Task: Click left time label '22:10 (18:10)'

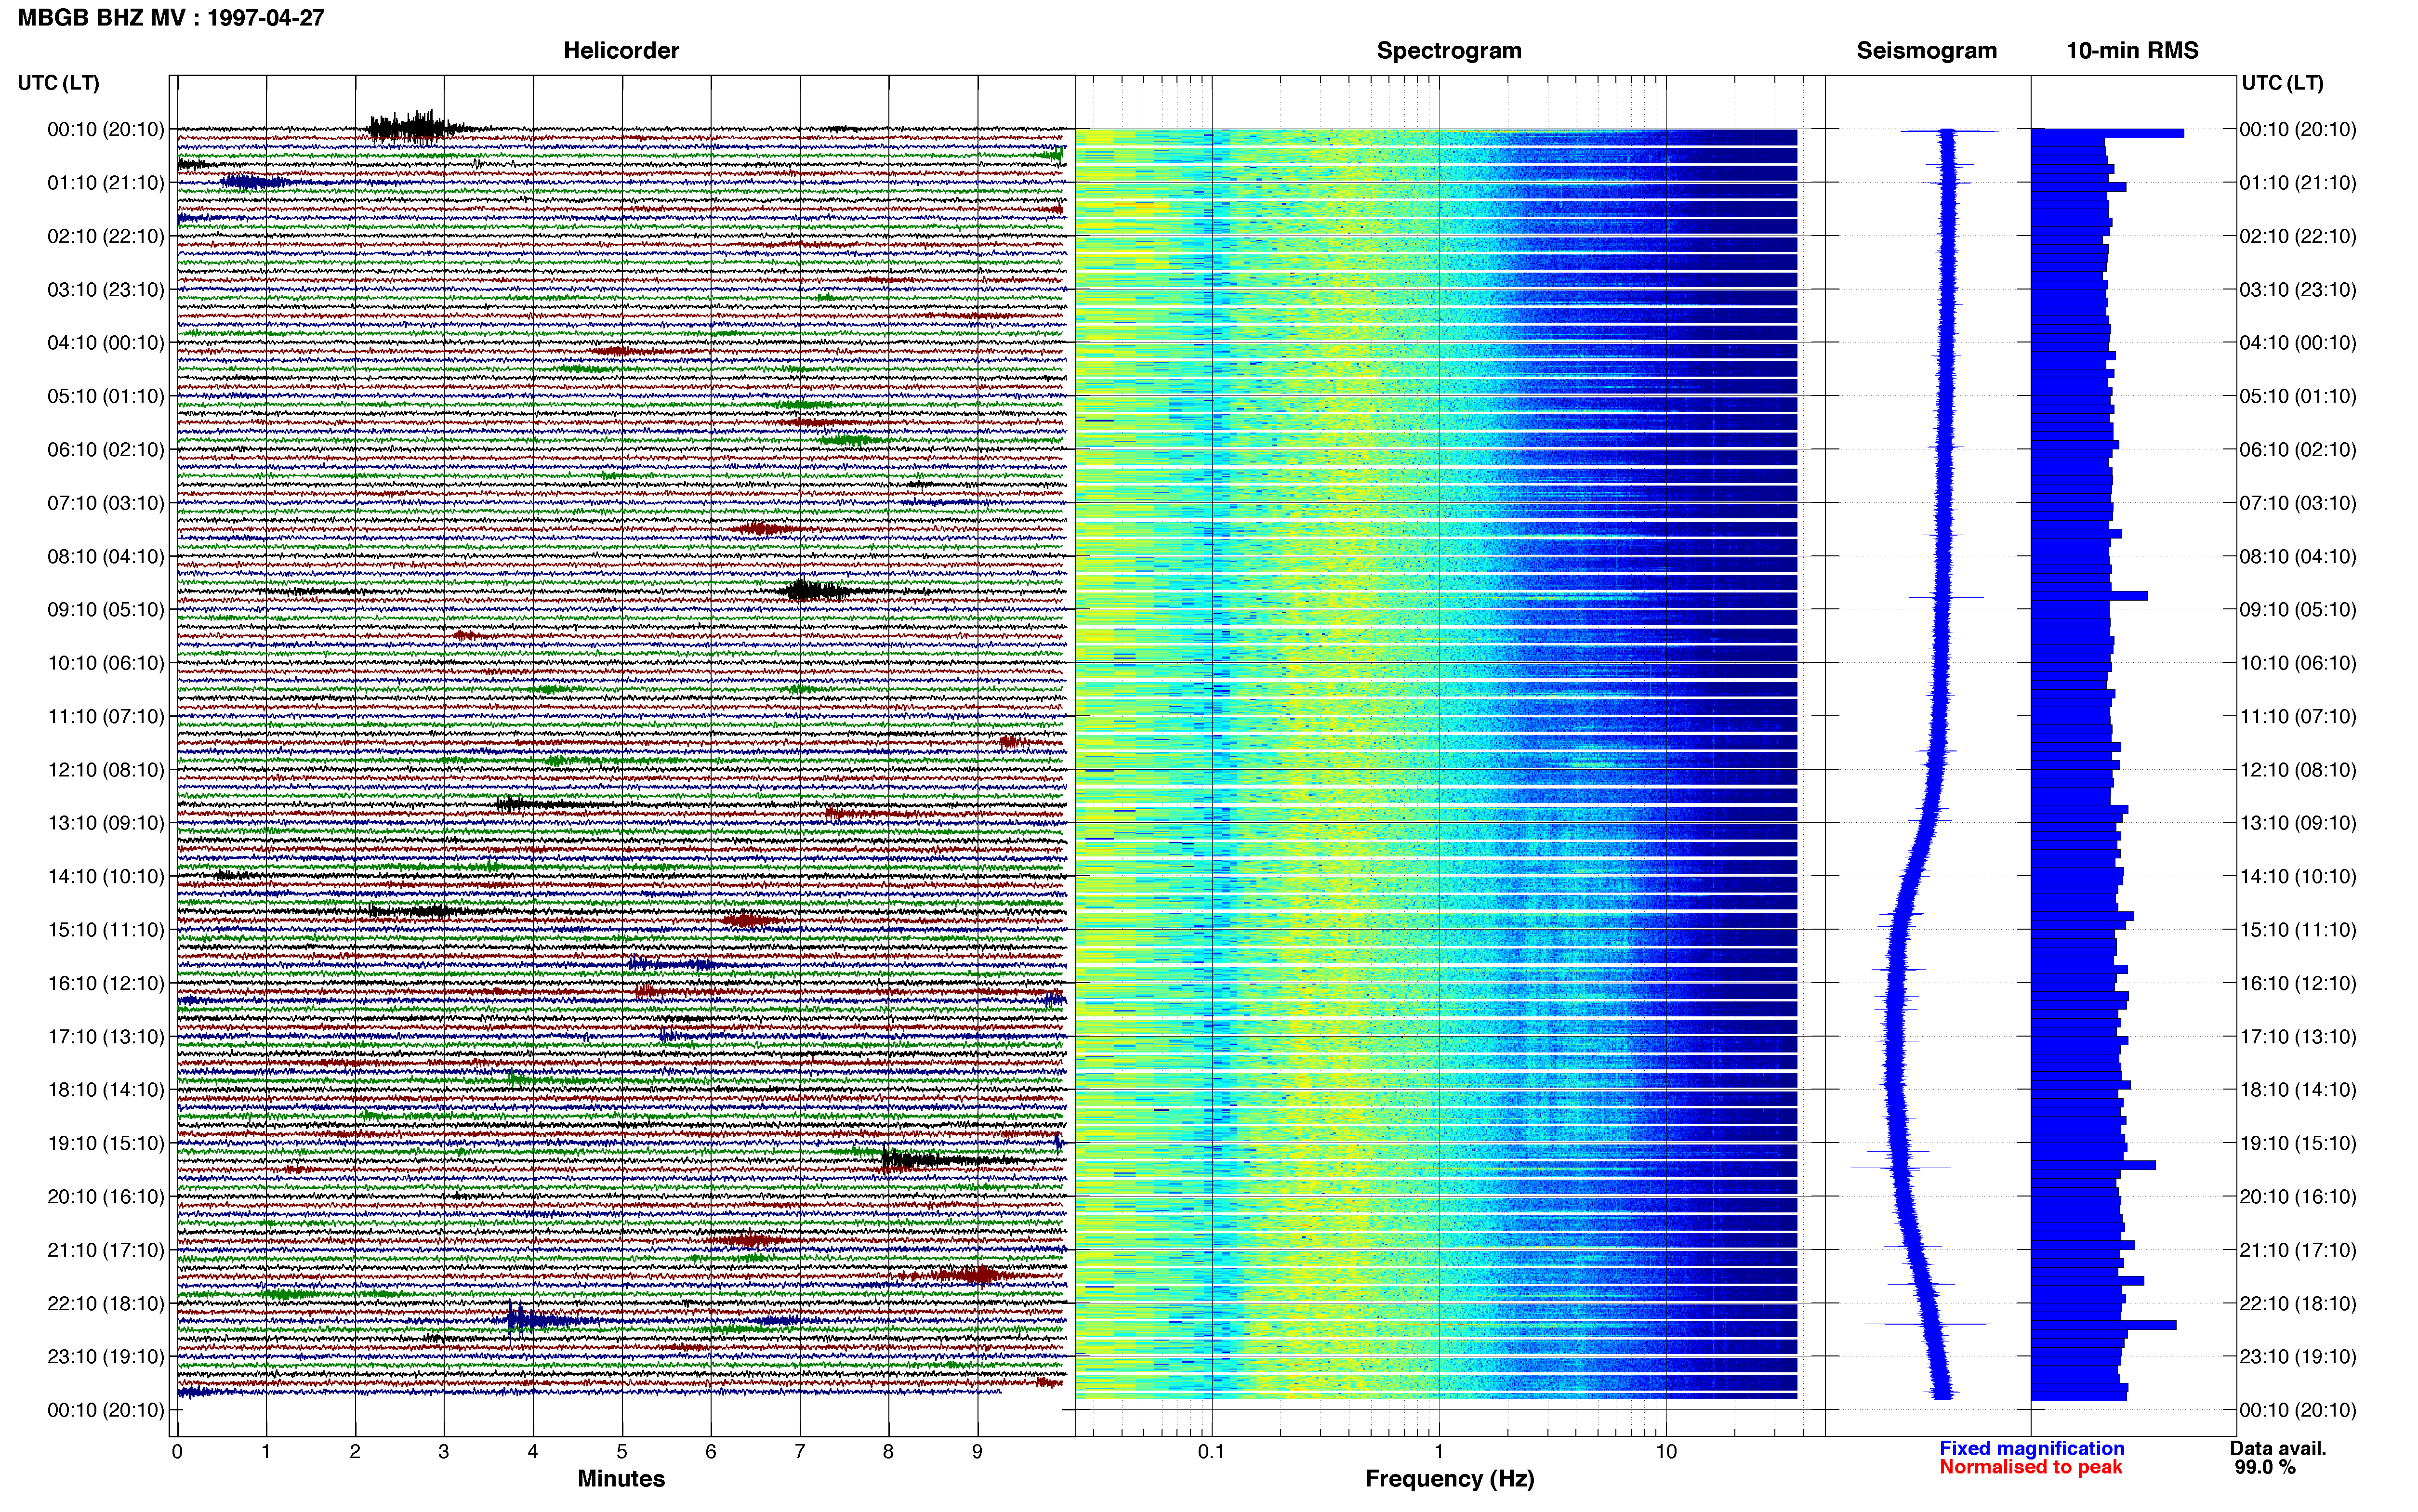Action: pyautogui.click(x=105, y=1304)
